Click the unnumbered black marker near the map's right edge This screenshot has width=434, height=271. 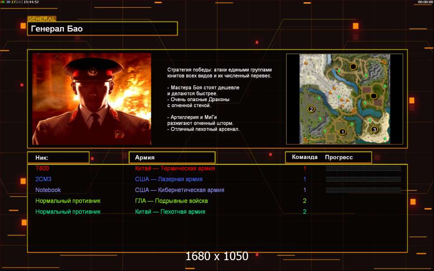point(374,96)
